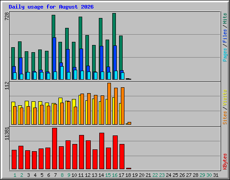This screenshot has height=180, width=230.
Task: Click day label 1 on the x-axis
Action: coord(15,175)
